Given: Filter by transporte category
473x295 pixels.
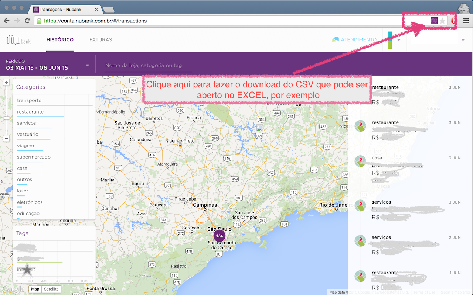Looking at the screenshot, I should (29, 100).
